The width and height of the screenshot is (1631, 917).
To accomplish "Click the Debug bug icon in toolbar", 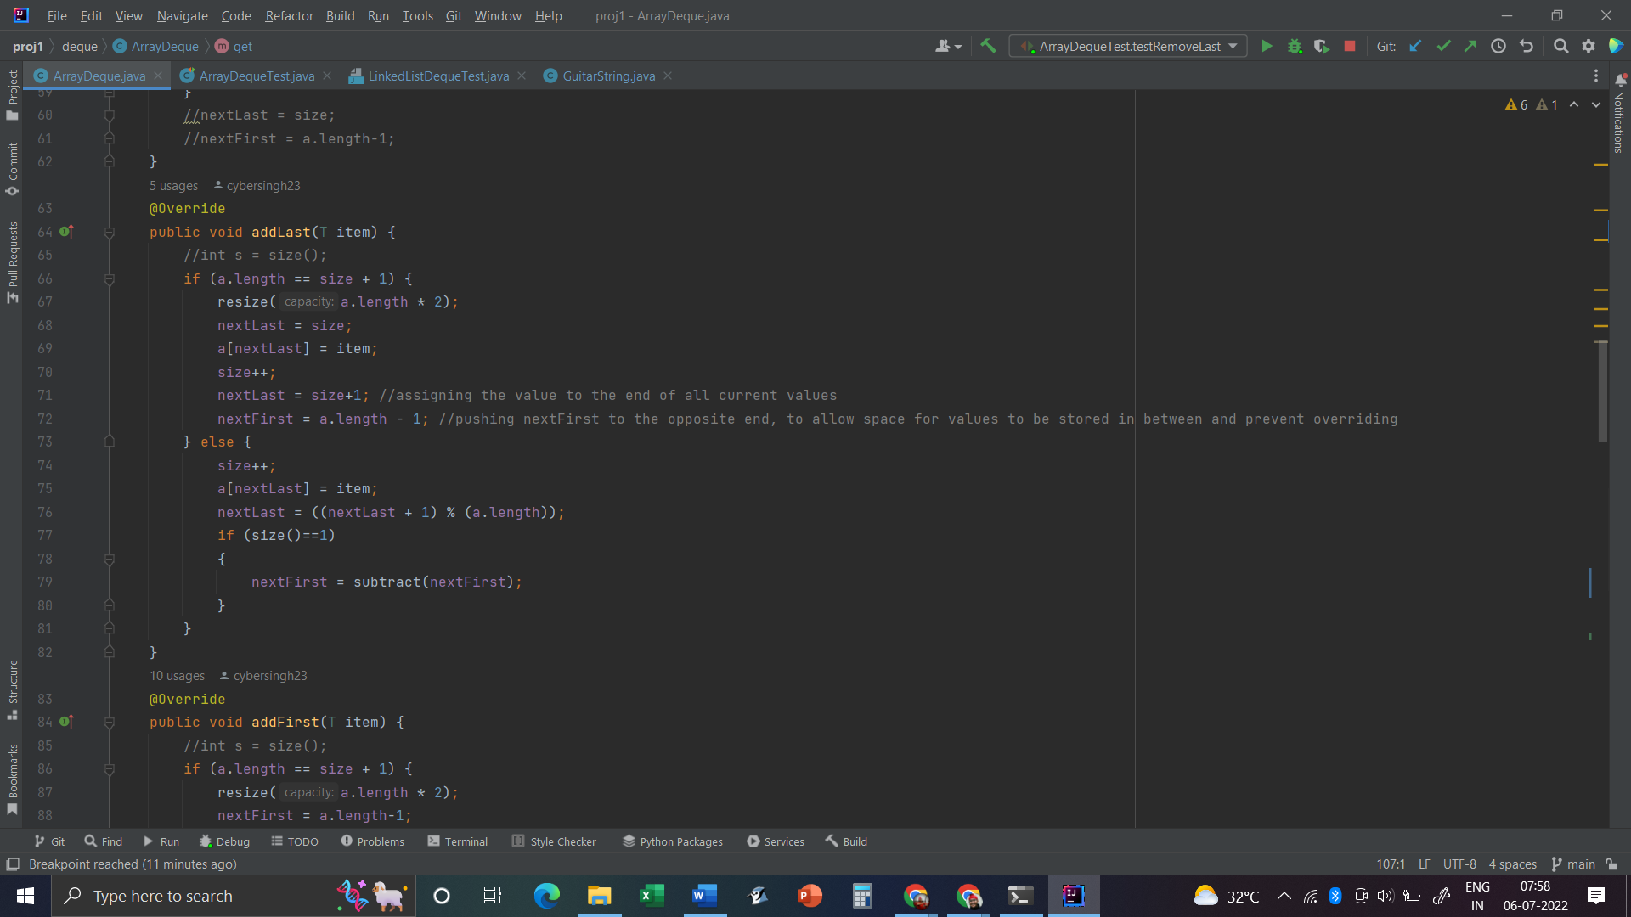I will [1295, 47].
